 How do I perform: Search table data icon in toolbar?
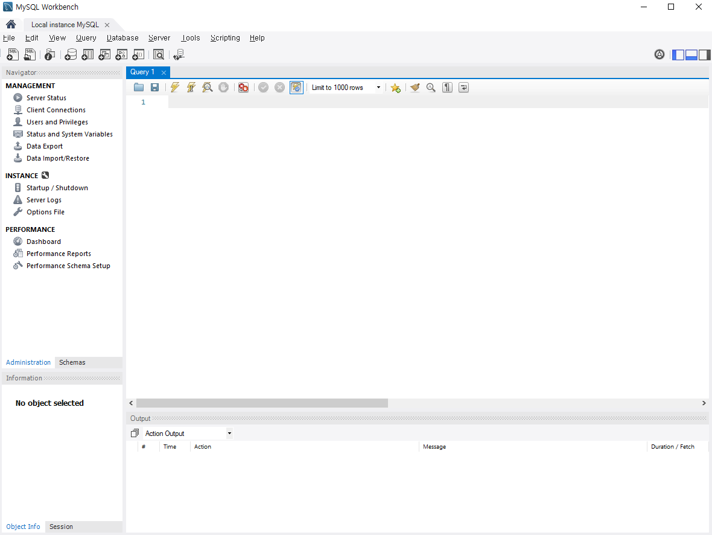pyautogui.click(x=159, y=54)
